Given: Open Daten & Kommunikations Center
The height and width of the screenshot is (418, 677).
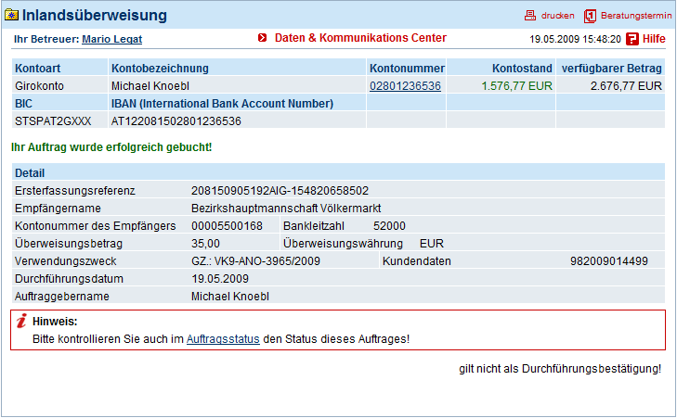Looking at the screenshot, I should click(x=360, y=38).
